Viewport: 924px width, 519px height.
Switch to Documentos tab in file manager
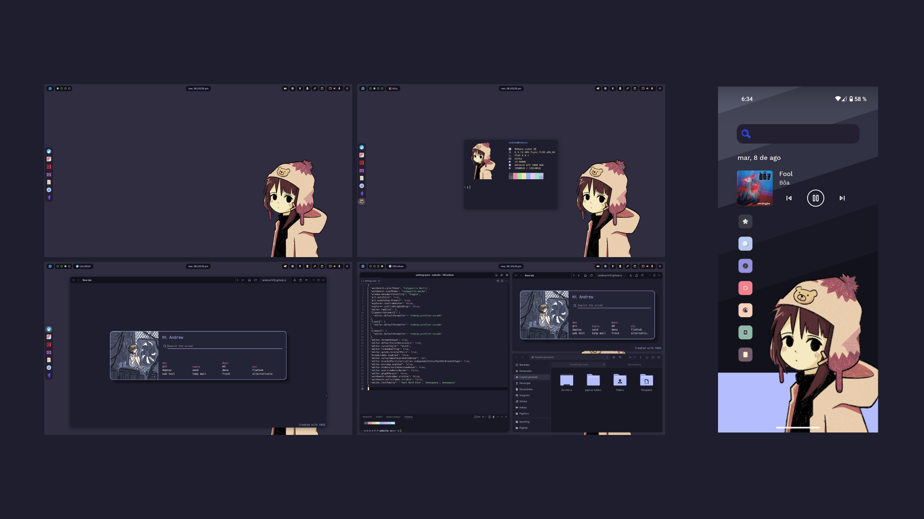pos(634,365)
